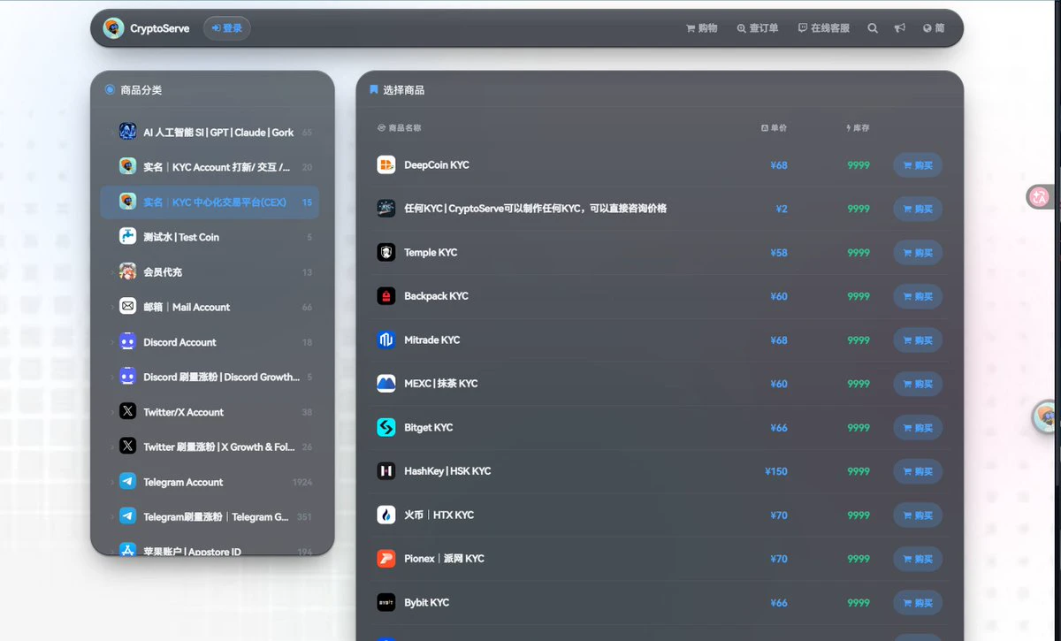The image size is (1061, 641).
Task: Switch language with the 简 globe button
Action: tap(934, 28)
